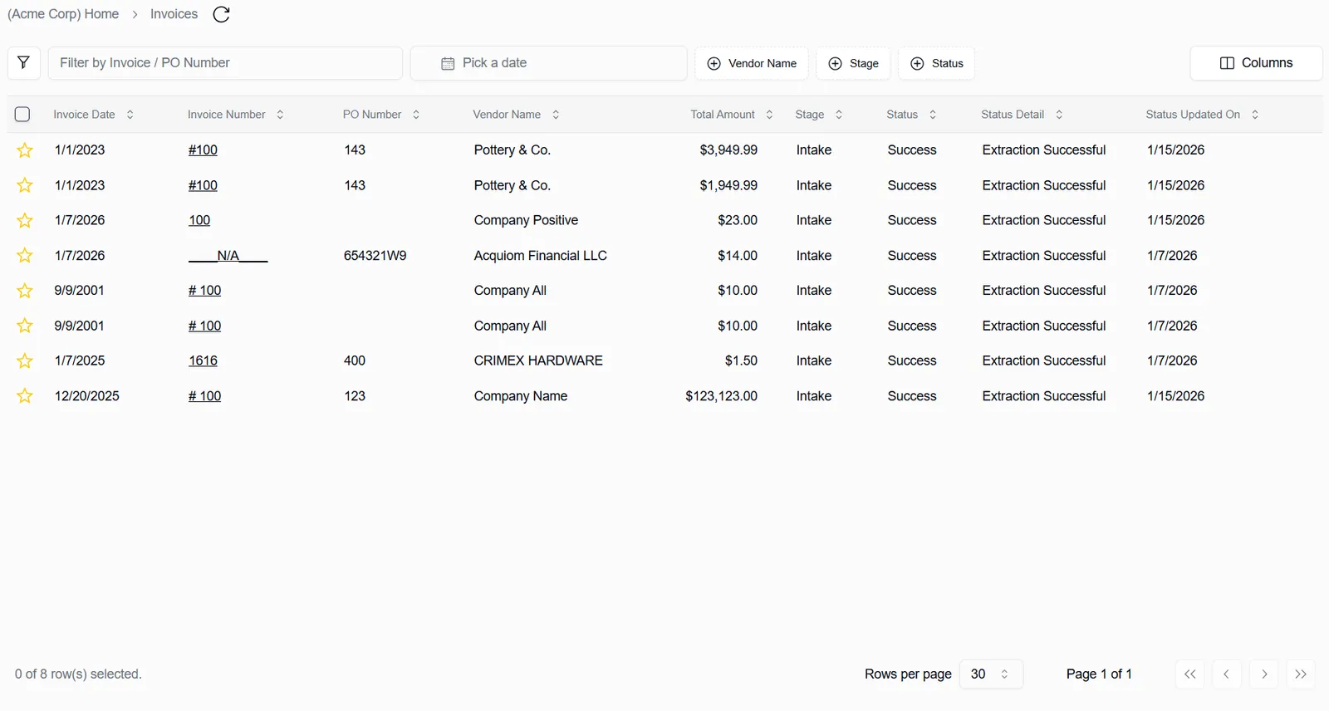Viewport: 1329px width, 711px height.
Task: Sort by Total Amount column
Action: coord(732,115)
